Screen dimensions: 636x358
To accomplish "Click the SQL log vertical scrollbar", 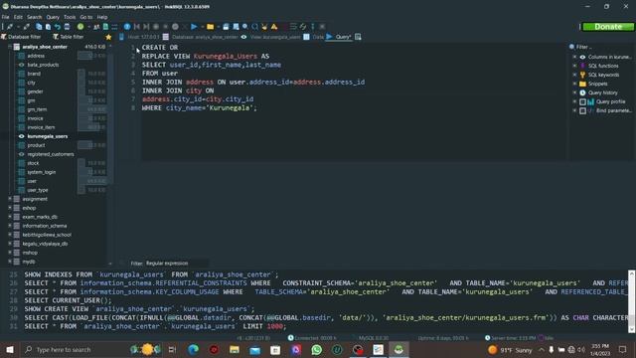I will 632,301.
